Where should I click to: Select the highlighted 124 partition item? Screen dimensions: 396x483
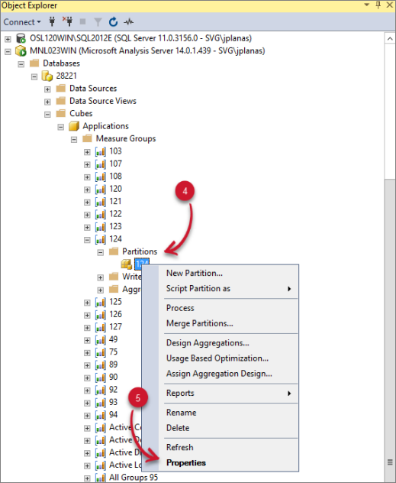pyautogui.click(x=142, y=262)
